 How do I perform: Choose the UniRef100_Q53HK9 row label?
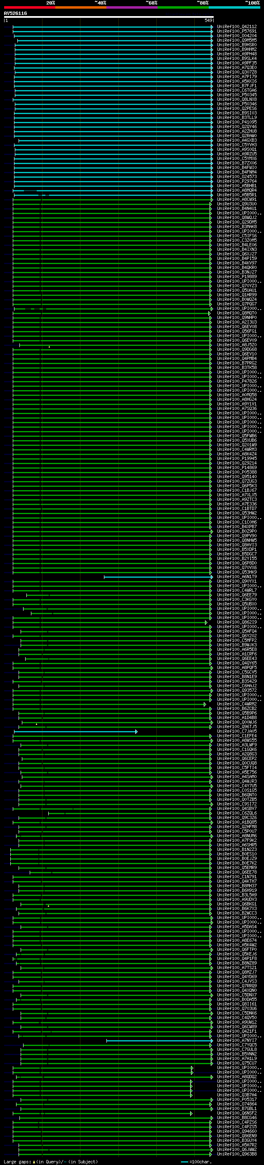pos(236,572)
